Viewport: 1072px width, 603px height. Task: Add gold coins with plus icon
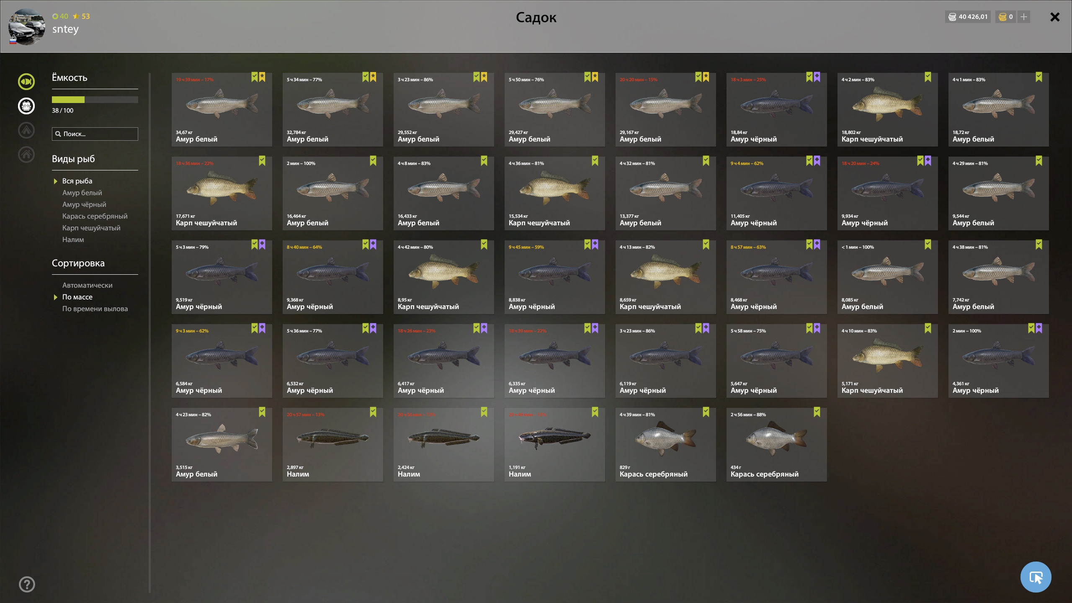point(1024,17)
